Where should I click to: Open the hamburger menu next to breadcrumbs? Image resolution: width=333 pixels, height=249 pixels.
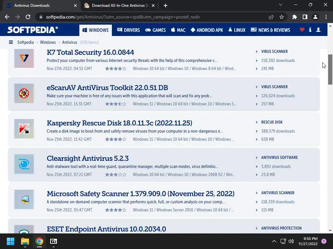(x=11, y=42)
